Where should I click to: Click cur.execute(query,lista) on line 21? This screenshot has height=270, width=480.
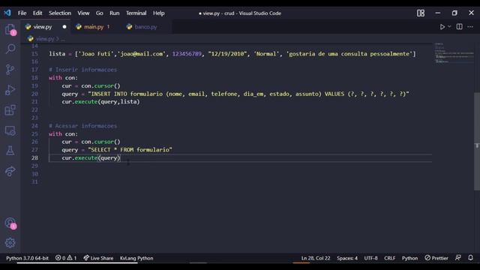100,102
